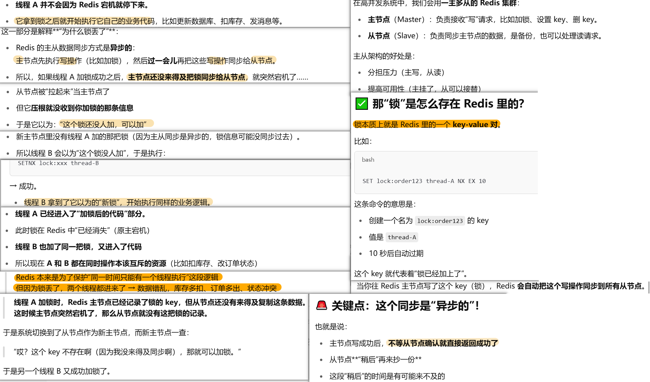Click inline code "thread-A" in the "值是" bullet
650x382 pixels.
click(x=402, y=237)
